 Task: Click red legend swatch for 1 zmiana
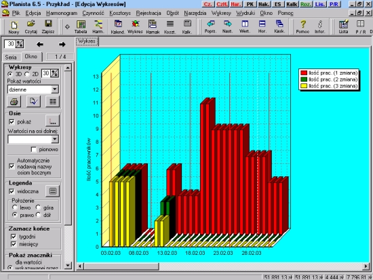tap(304, 73)
